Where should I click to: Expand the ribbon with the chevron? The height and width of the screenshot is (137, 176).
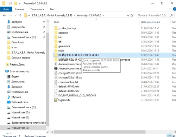170,9
